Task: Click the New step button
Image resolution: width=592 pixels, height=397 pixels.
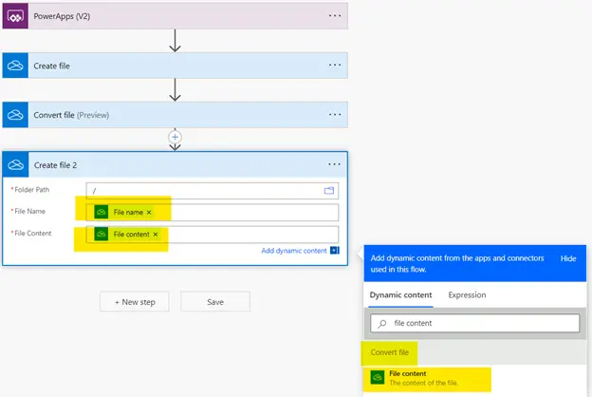Action: (x=134, y=301)
